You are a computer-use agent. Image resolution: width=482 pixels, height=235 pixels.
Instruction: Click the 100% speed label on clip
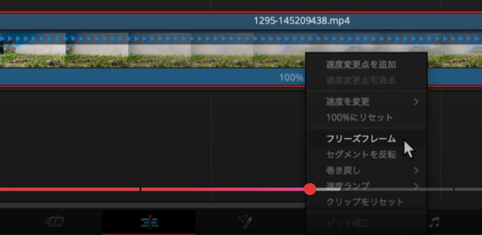point(291,78)
